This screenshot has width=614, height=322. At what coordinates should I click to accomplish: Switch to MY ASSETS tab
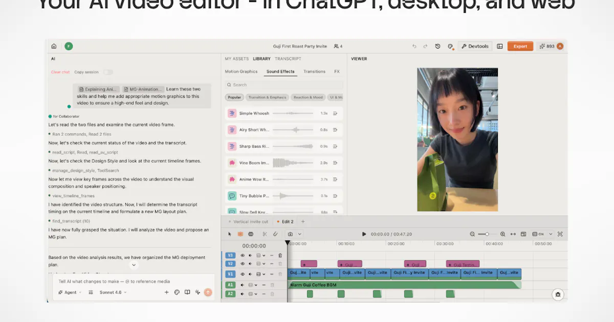pyautogui.click(x=237, y=59)
